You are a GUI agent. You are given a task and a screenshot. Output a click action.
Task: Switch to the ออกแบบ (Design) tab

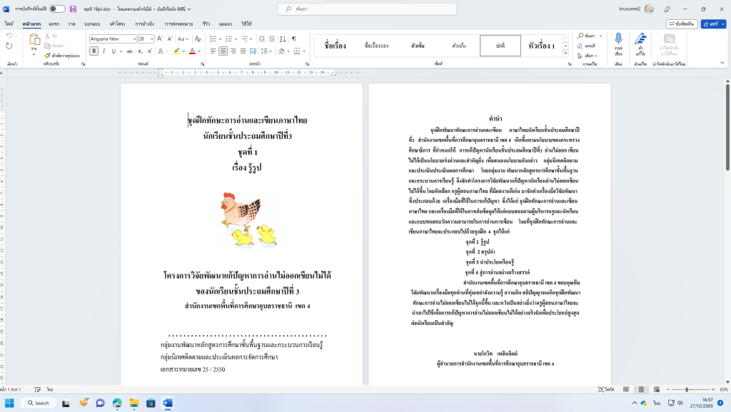(x=91, y=24)
